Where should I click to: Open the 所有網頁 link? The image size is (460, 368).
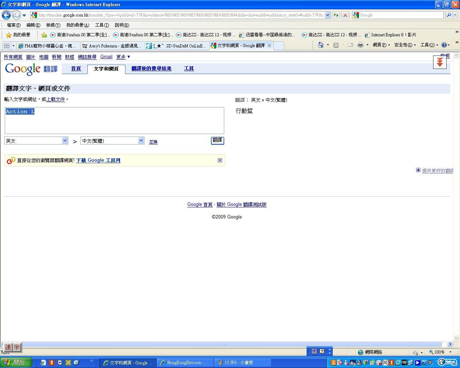pos(13,57)
